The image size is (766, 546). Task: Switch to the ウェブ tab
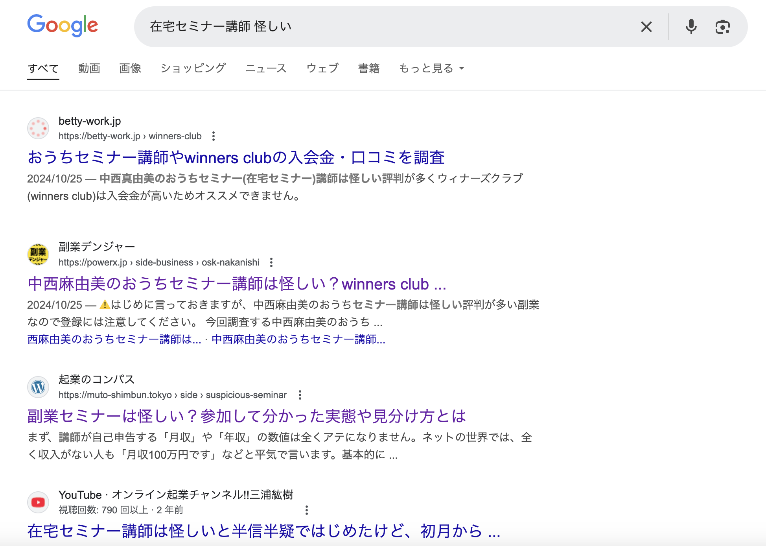(x=322, y=68)
